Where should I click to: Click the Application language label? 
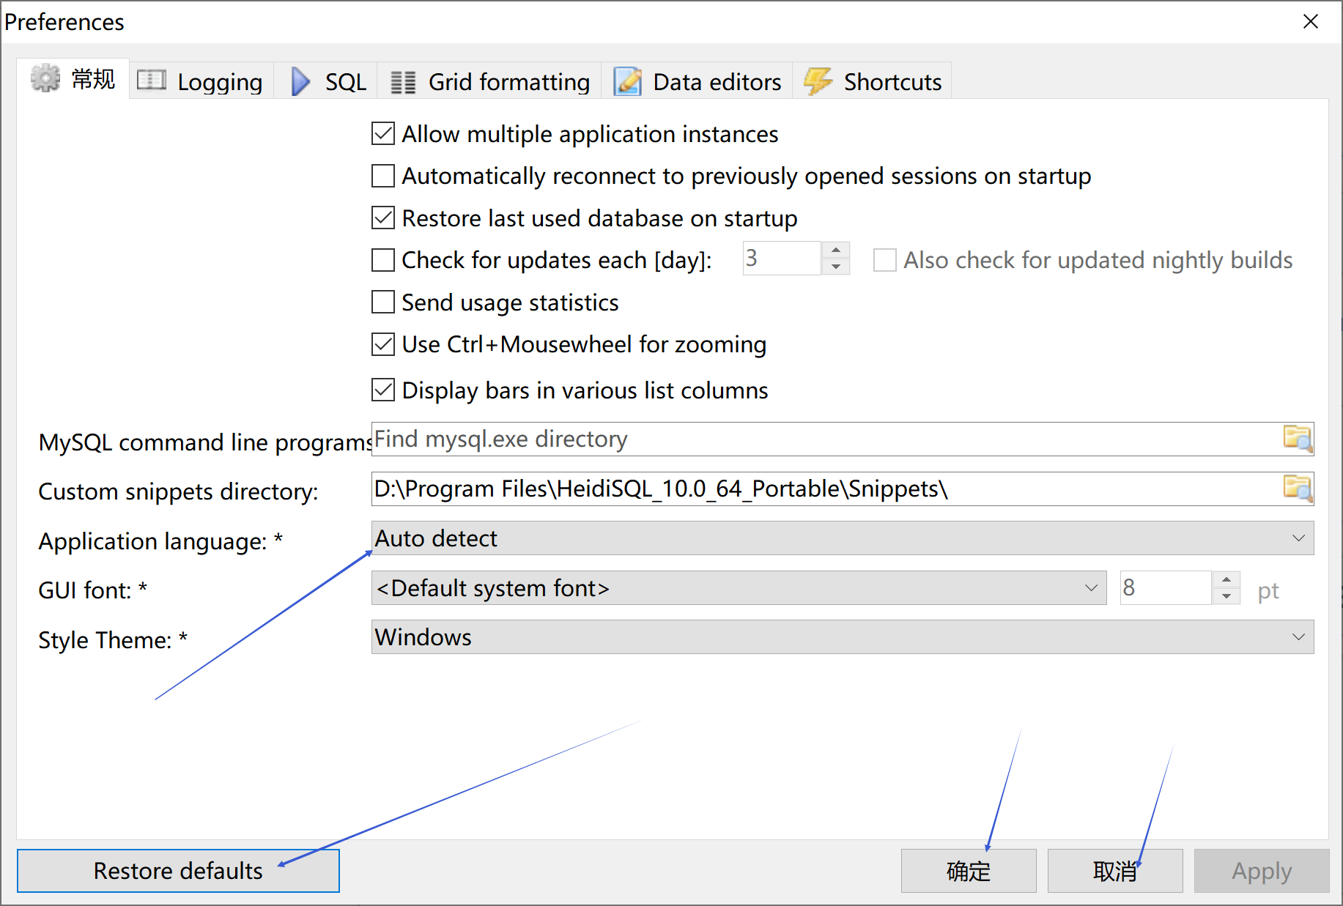click(160, 541)
